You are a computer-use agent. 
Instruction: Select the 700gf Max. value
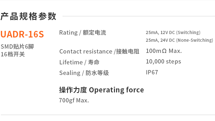tap(74, 100)
